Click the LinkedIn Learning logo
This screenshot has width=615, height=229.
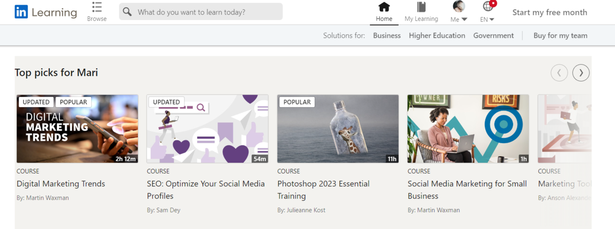(46, 12)
